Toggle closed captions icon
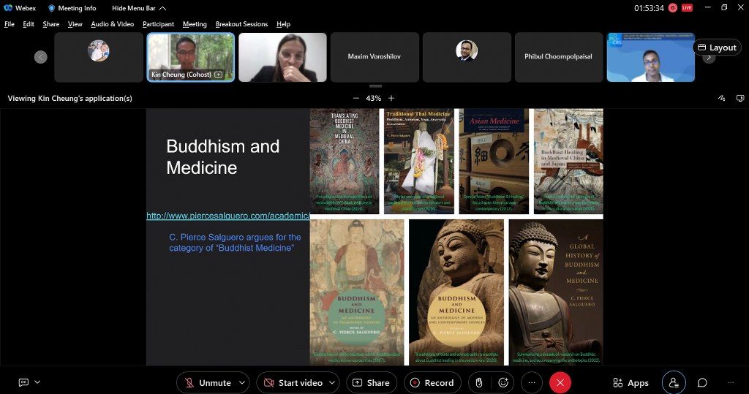 point(23,382)
